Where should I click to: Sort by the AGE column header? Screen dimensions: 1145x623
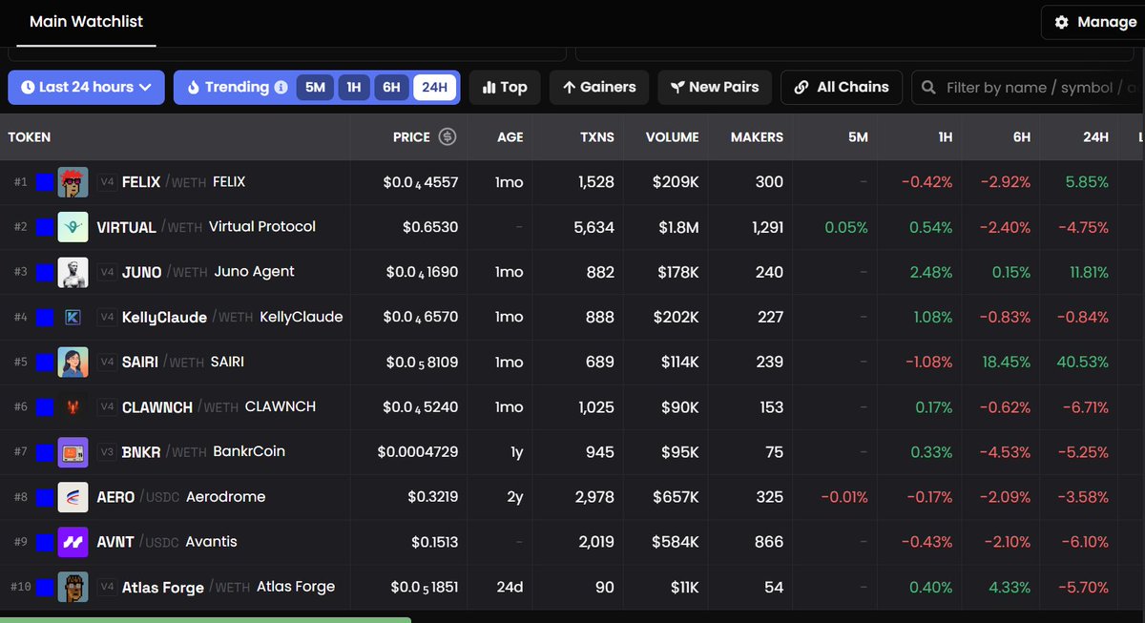[510, 137]
